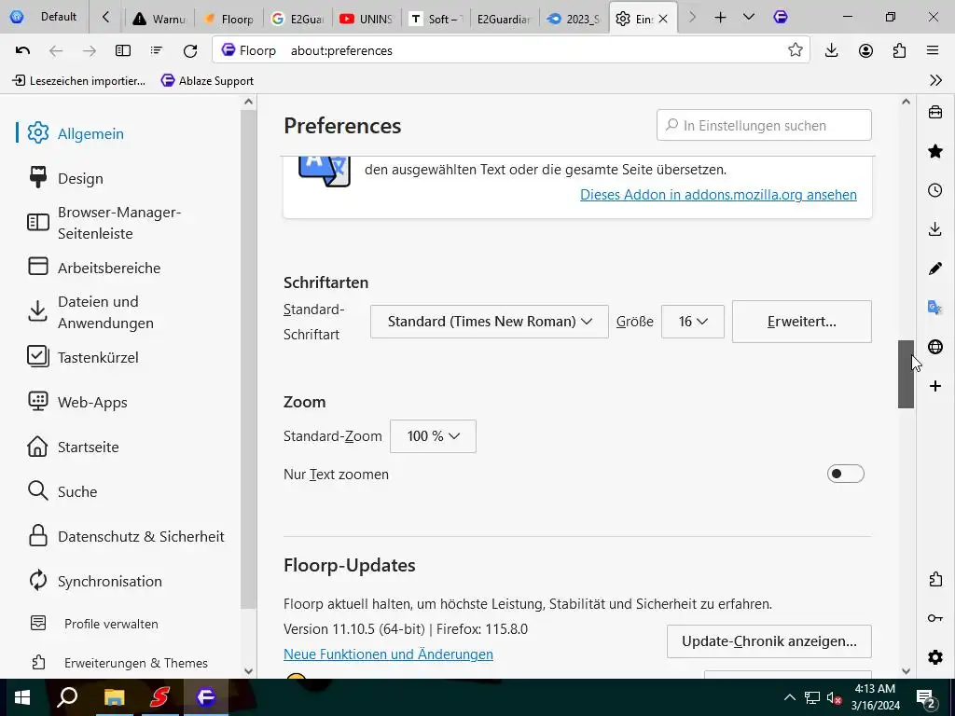The image size is (955, 716).
Task: Click Update-Chronik anzeigen... button
Action: point(769,641)
